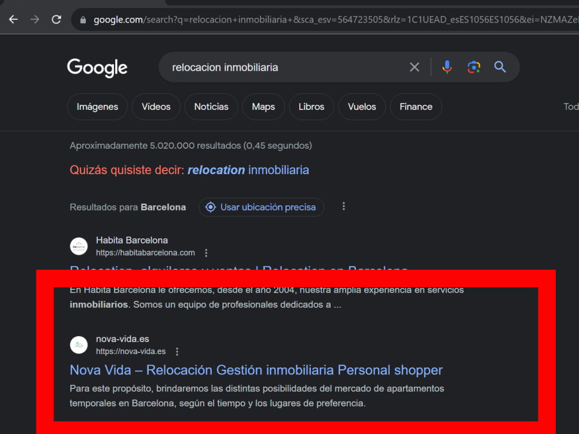Image resolution: width=579 pixels, height=434 pixels.
Task: Open Google Lens image search icon
Action: [x=474, y=67]
